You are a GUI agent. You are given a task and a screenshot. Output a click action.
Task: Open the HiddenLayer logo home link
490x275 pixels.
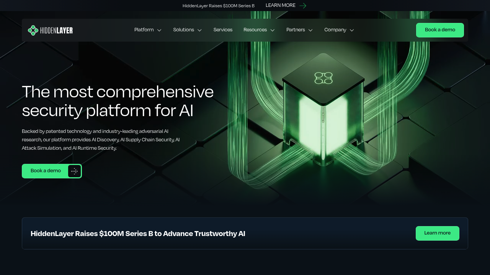coord(50,30)
